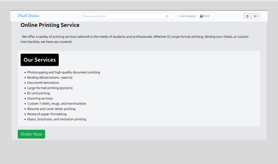Click Flyers, brochures, and invitation printing item
This screenshot has height=164, width=278.
click(57, 119)
